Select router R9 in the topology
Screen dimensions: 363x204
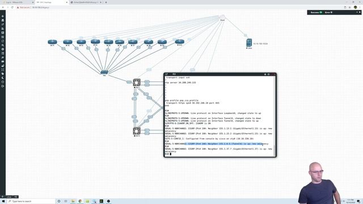click(162, 42)
